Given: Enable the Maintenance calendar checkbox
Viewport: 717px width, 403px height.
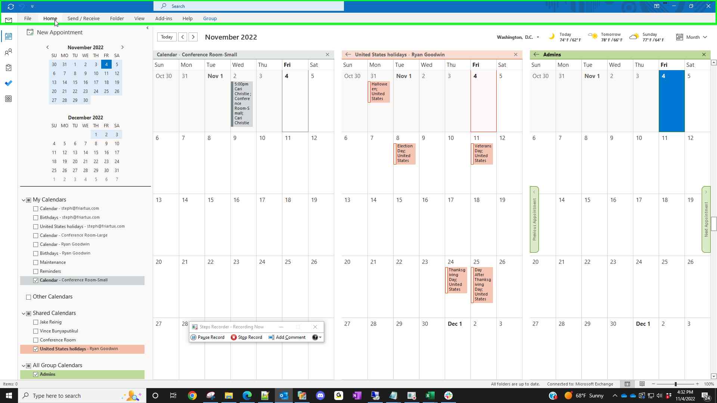Looking at the screenshot, I should [x=36, y=262].
